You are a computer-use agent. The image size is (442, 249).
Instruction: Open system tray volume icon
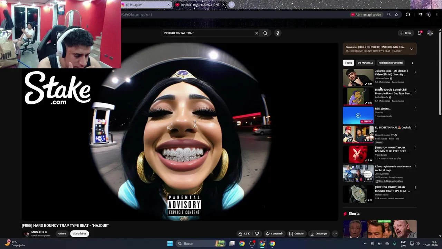[418, 243]
